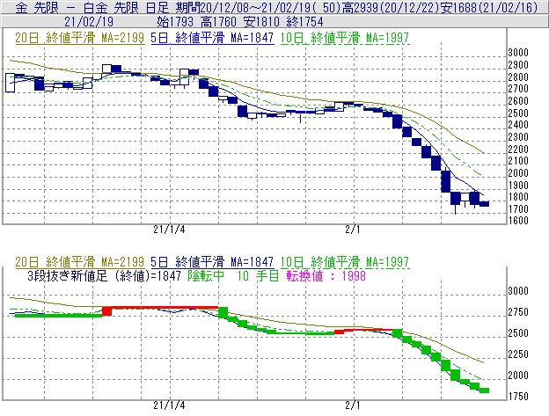Click the title text 金 先限 - 白金 先限 日足

[x=92, y=8]
